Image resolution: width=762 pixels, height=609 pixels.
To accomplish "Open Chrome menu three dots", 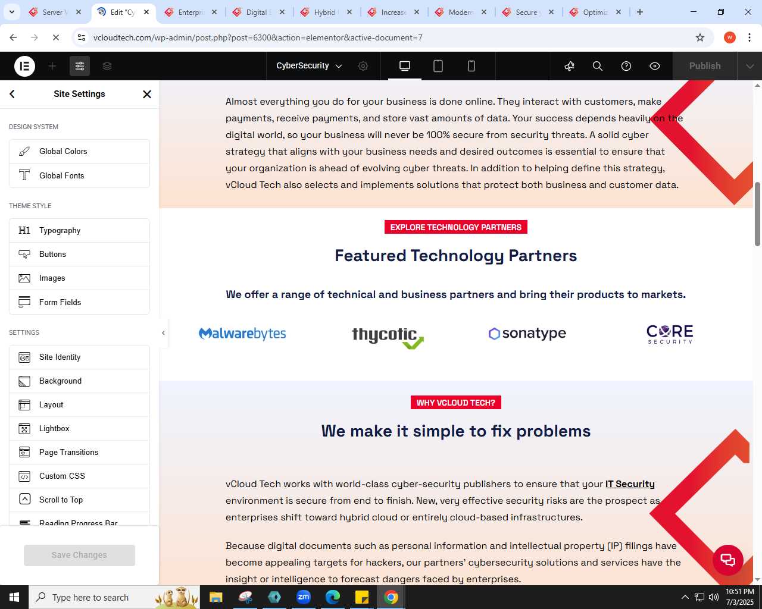I will click(749, 37).
